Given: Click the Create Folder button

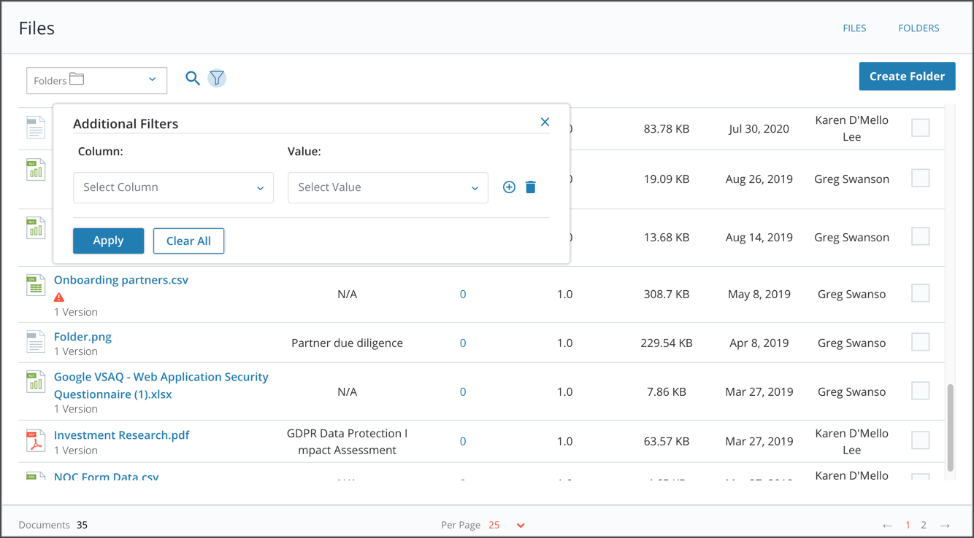Looking at the screenshot, I should click(x=907, y=77).
